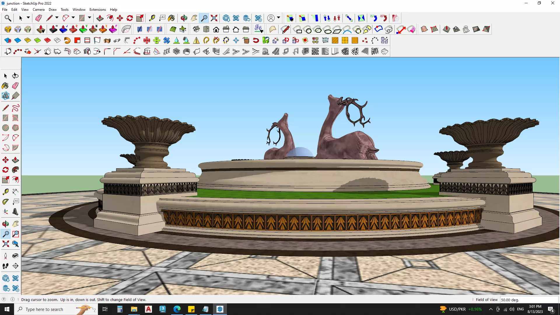Click the Zoom Extents icon in top toolbar
The image size is (560, 315).
click(x=214, y=18)
